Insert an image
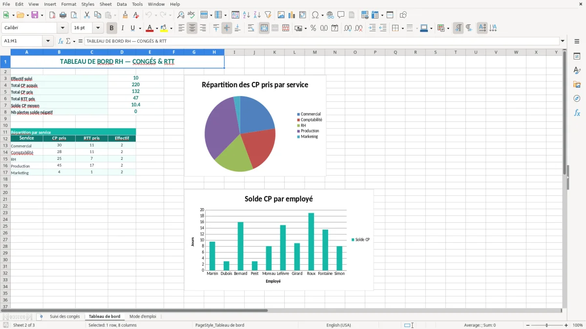 click(281, 15)
